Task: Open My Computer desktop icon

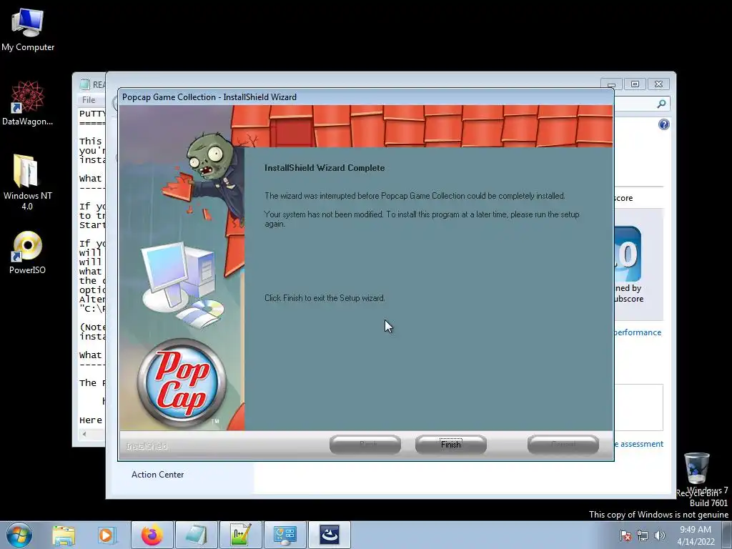Action: (28, 30)
